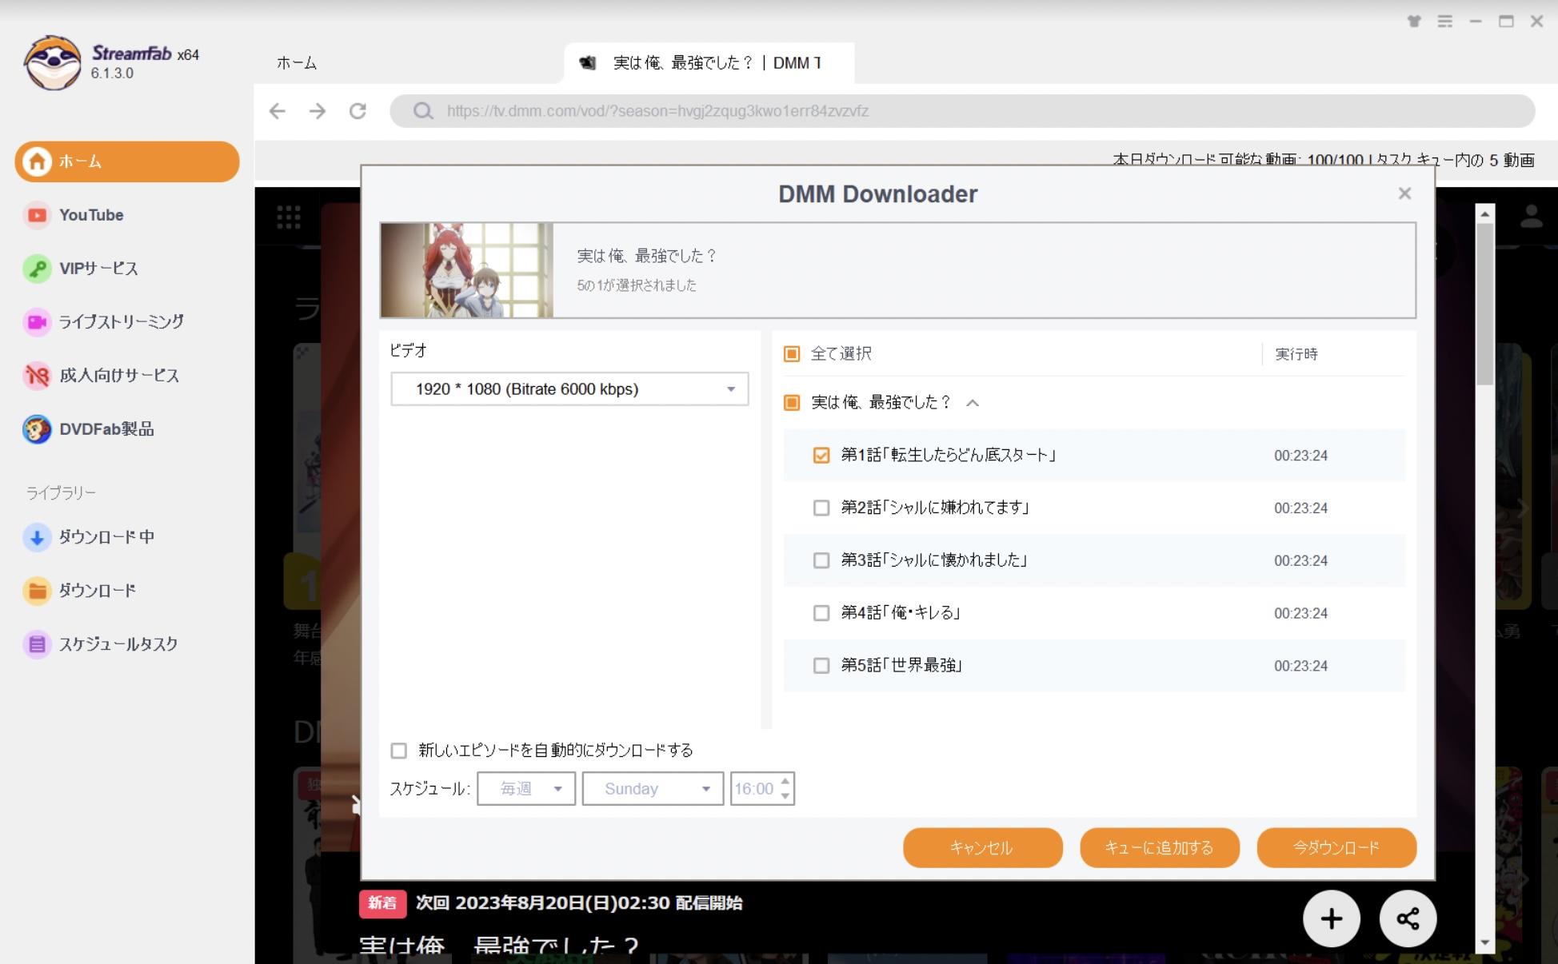Screen dimensions: 1558x964
Task: Collapse the season episode list chevron
Action: (x=973, y=403)
